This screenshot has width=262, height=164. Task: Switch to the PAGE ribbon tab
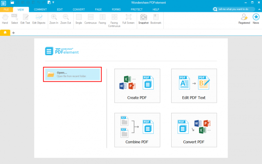[98, 10]
